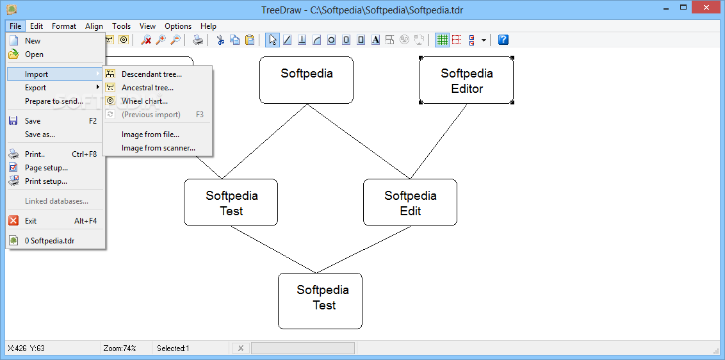Click the TreeDraw app icon in title bar
The height and width of the screenshot is (360, 725).
coord(12,9)
